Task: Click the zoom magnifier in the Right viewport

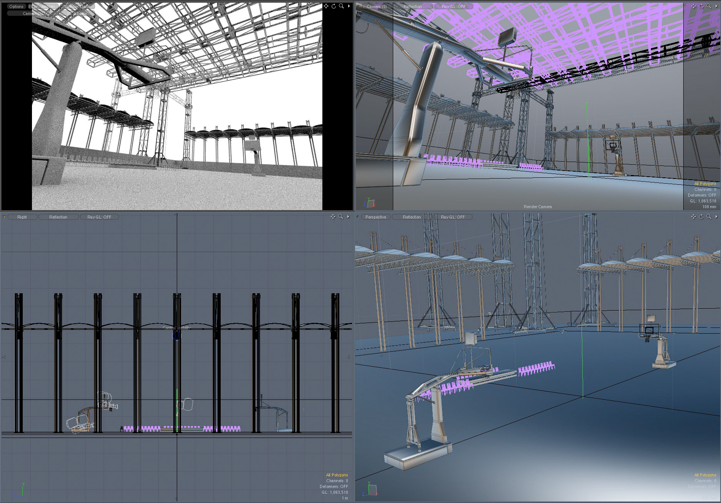Action: click(340, 217)
